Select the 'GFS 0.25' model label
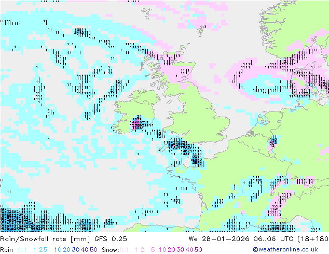 (x=111, y=239)
